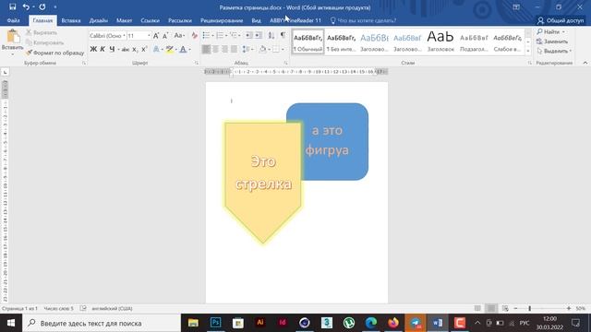Increase font size with the larger A
The image size is (591, 332).
pos(156,36)
